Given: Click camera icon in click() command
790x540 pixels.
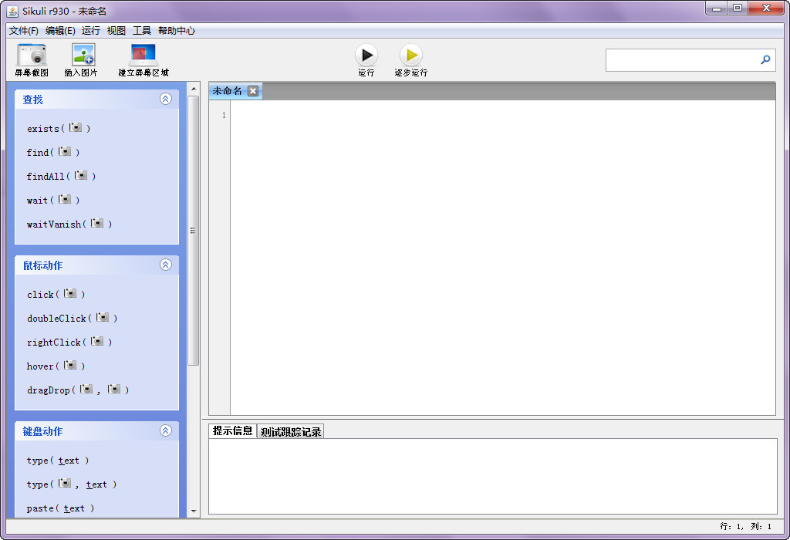Looking at the screenshot, I should click(70, 293).
